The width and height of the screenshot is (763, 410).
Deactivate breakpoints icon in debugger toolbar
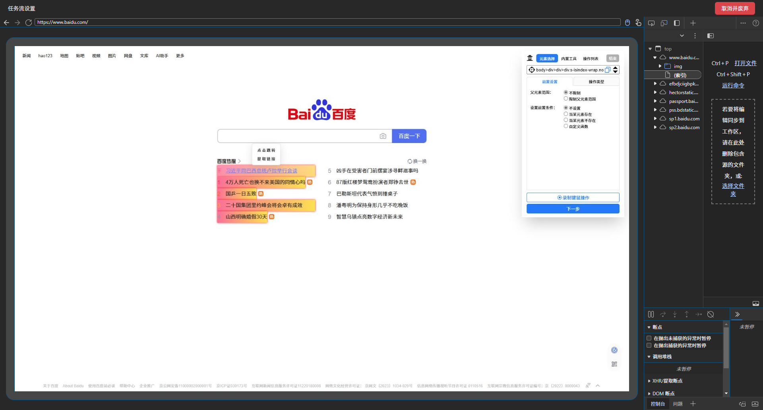[711, 314]
